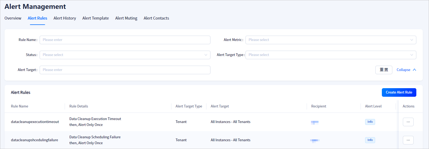Click into the Alert Target input field
This screenshot has height=149, width=429.
coord(125,70)
